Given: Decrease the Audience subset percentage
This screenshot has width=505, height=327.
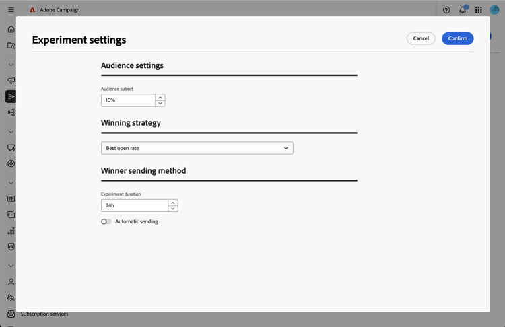Looking at the screenshot, I should click(160, 104).
